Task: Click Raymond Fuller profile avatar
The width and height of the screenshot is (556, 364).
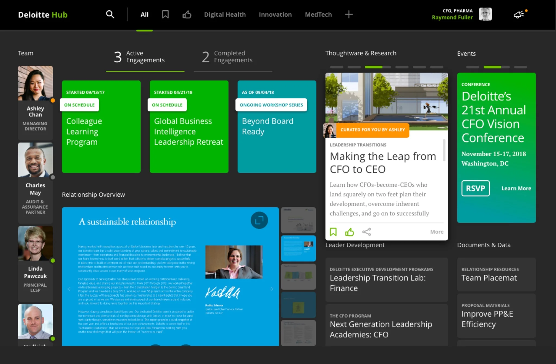Action: tap(485, 14)
